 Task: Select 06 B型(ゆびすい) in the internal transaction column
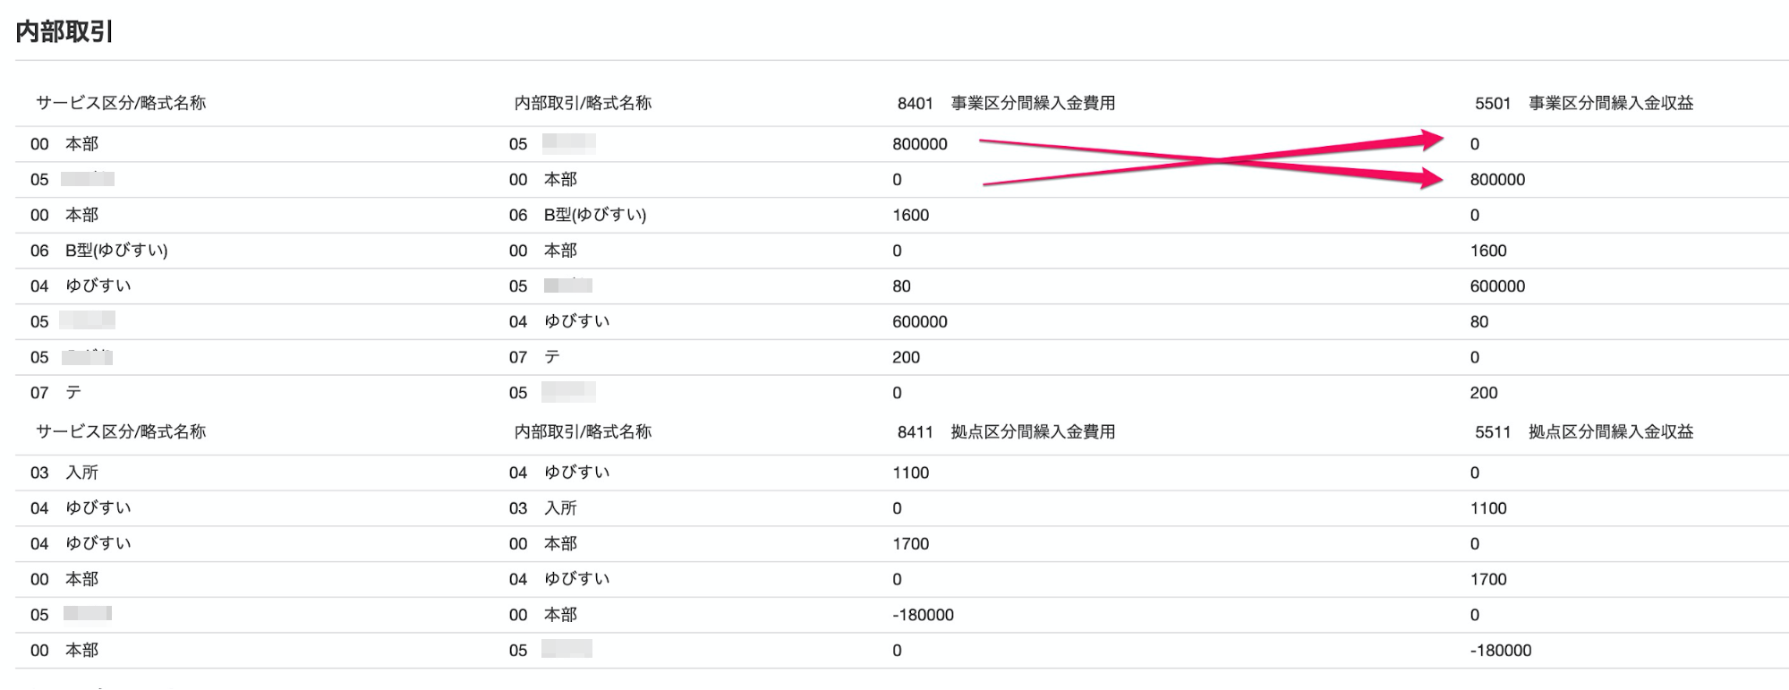tap(578, 215)
